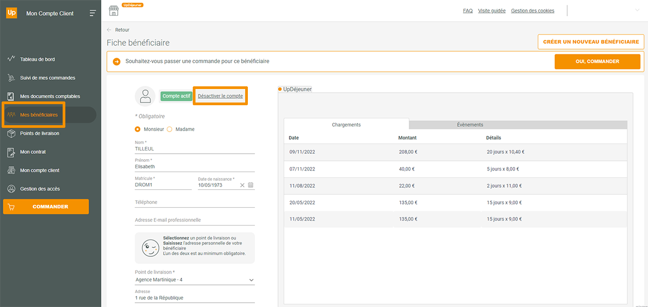648x307 pixels.
Task: Open Points de livraison menu item
Action: pyautogui.click(x=39, y=133)
